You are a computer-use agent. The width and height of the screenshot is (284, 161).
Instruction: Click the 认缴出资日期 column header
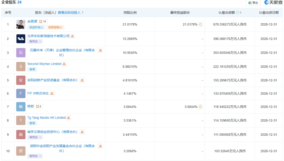tap(269, 13)
